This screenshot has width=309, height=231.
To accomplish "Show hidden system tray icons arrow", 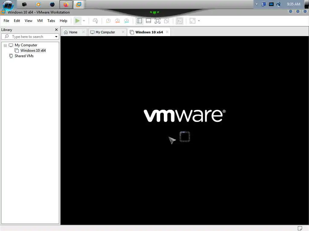I will [x=256, y=4].
